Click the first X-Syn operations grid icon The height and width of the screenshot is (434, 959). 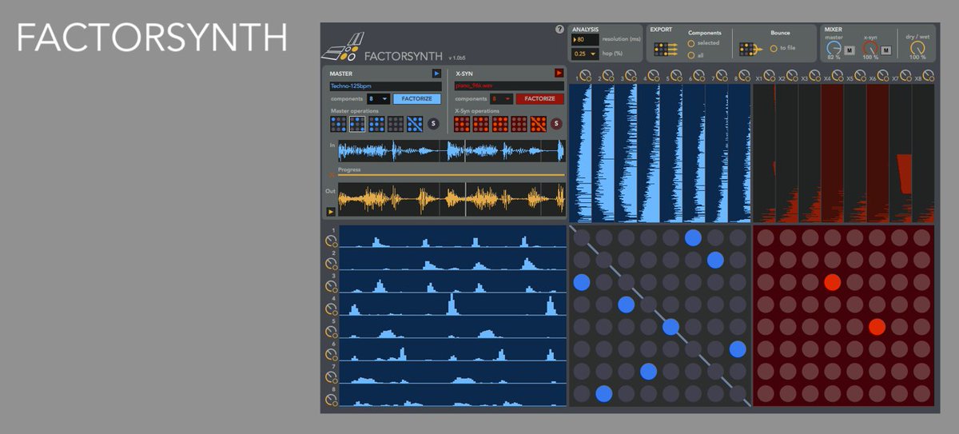pos(462,124)
